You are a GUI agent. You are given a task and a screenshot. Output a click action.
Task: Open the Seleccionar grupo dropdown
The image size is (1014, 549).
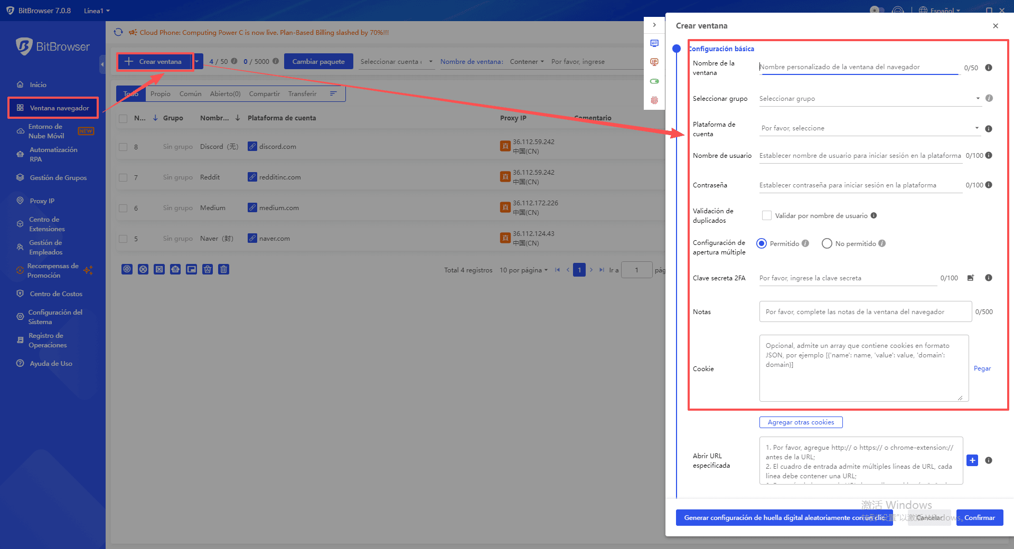pos(869,99)
